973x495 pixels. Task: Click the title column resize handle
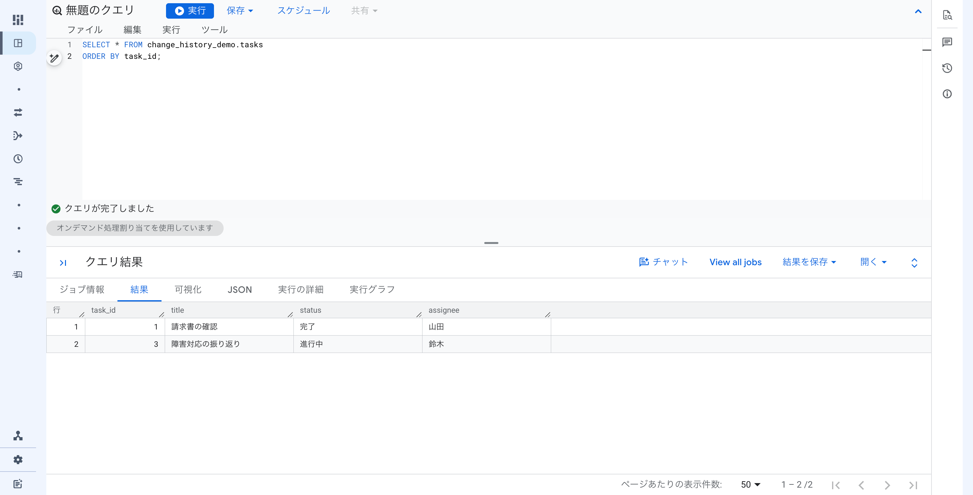290,314
